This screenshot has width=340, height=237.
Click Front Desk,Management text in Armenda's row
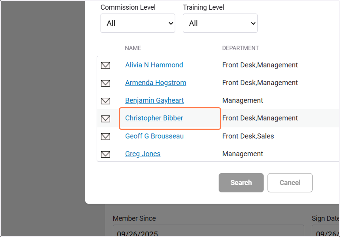(260, 83)
